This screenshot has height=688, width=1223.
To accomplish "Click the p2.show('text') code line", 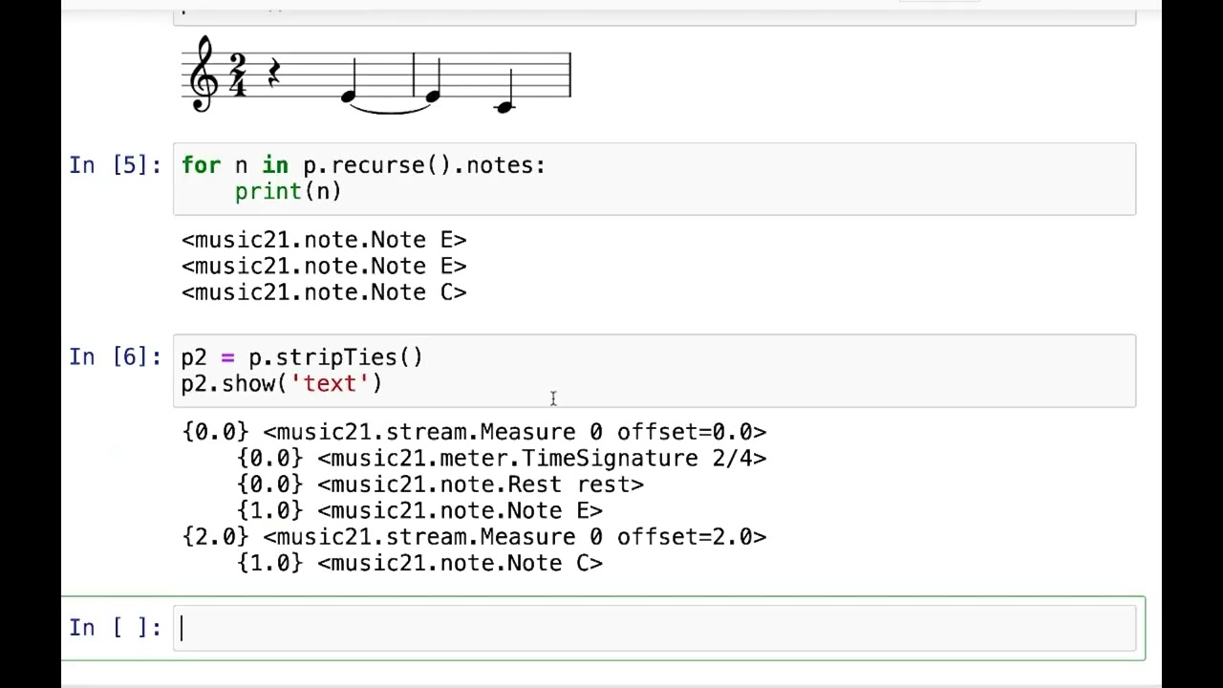I will (x=282, y=384).
